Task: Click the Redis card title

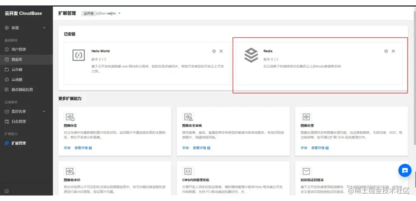Action: [268, 51]
